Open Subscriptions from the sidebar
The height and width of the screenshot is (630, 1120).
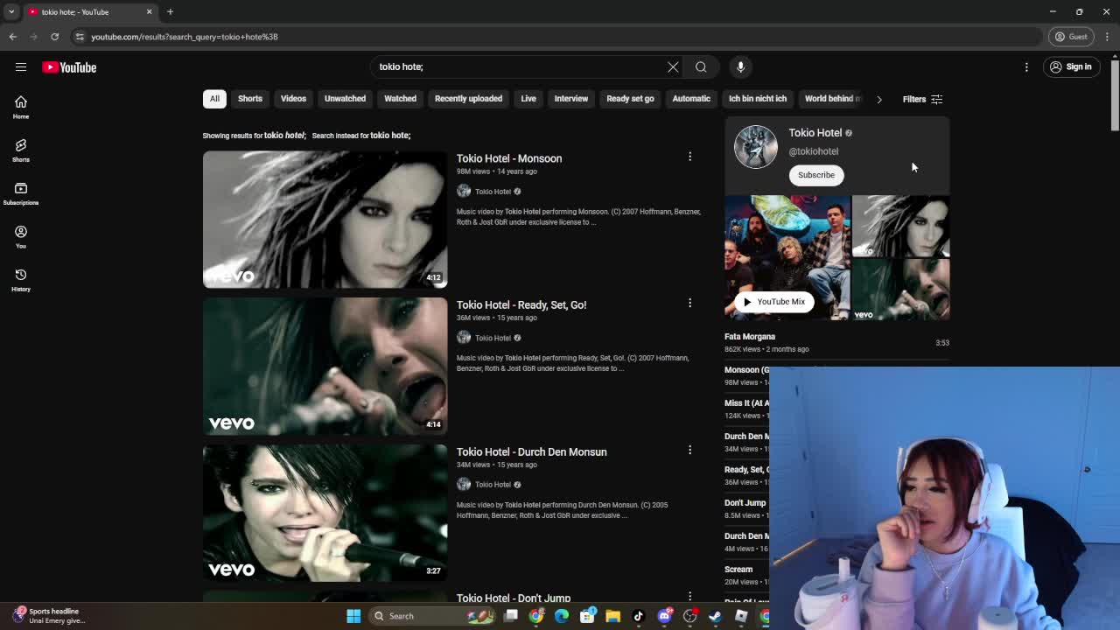[x=21, y=194]
